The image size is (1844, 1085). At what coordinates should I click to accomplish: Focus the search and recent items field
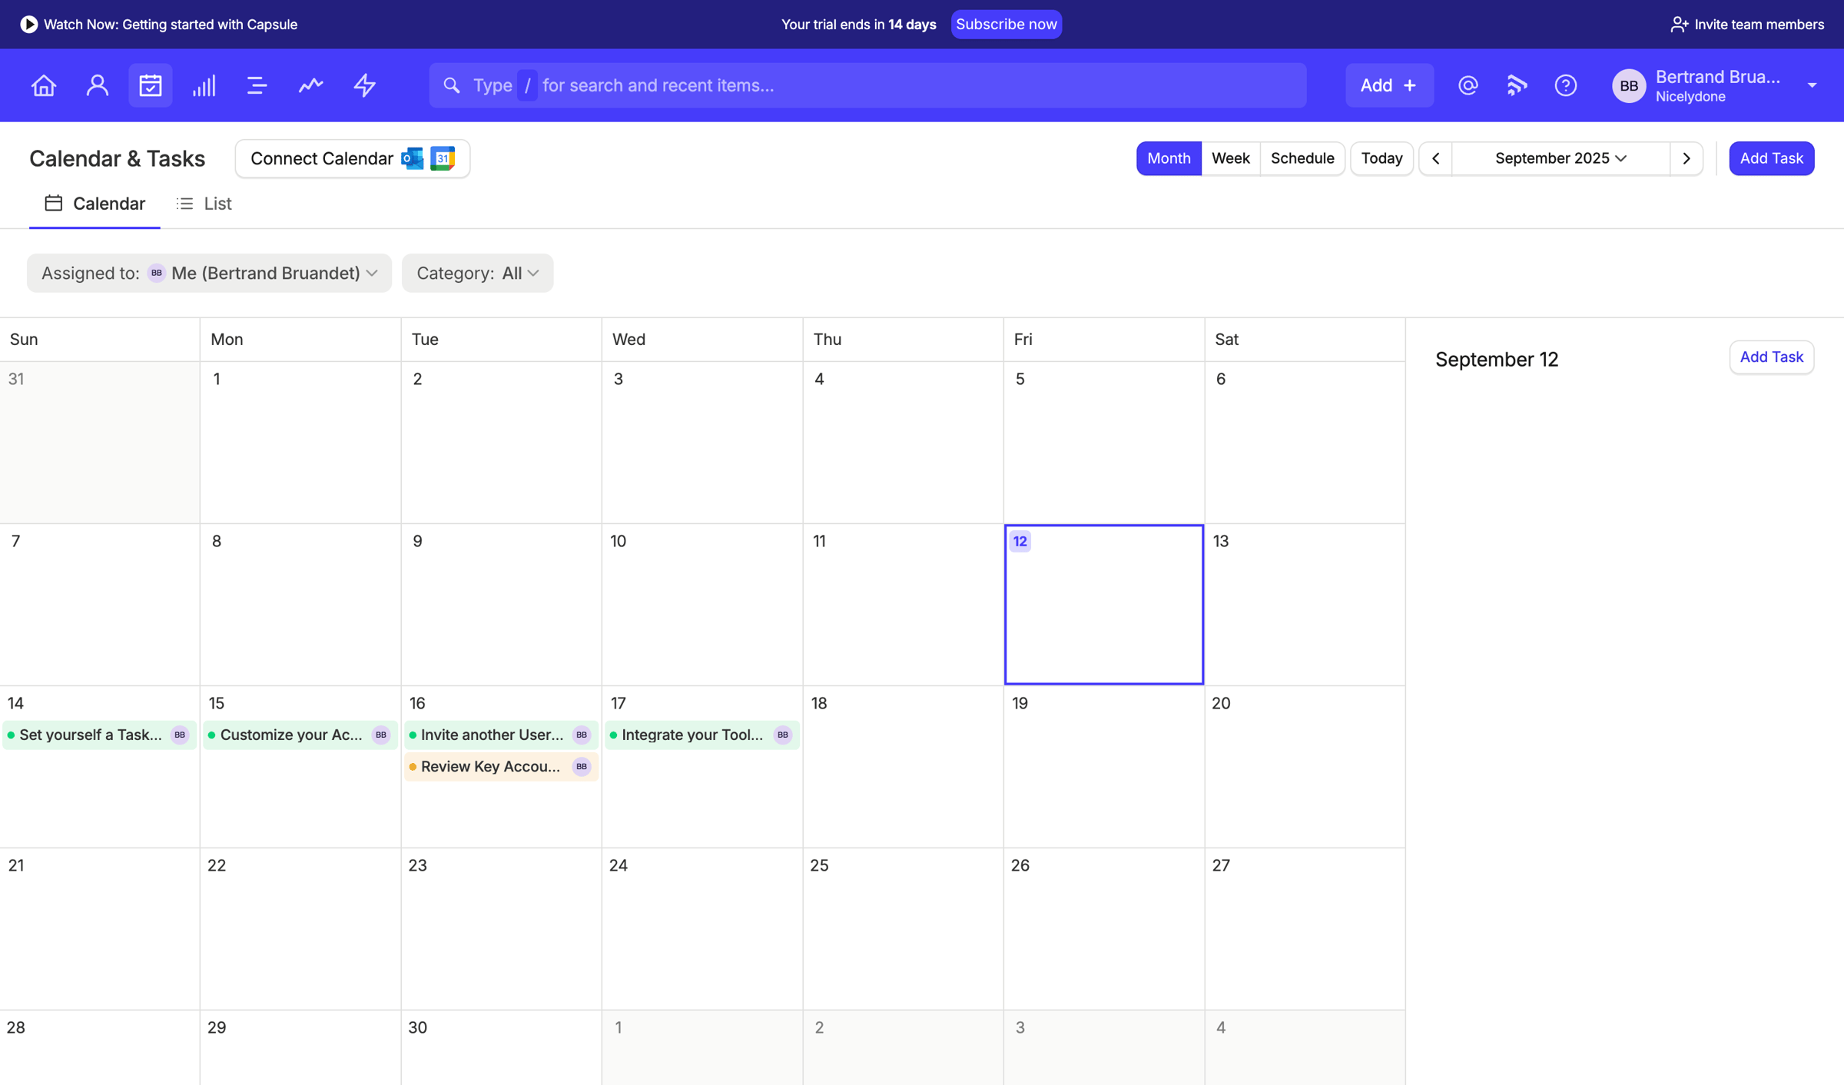click(x=867, y=85)
